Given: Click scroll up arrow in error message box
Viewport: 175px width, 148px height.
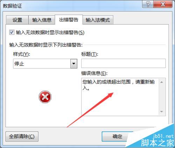Looking at the screenshot, I should coord(162,82).
